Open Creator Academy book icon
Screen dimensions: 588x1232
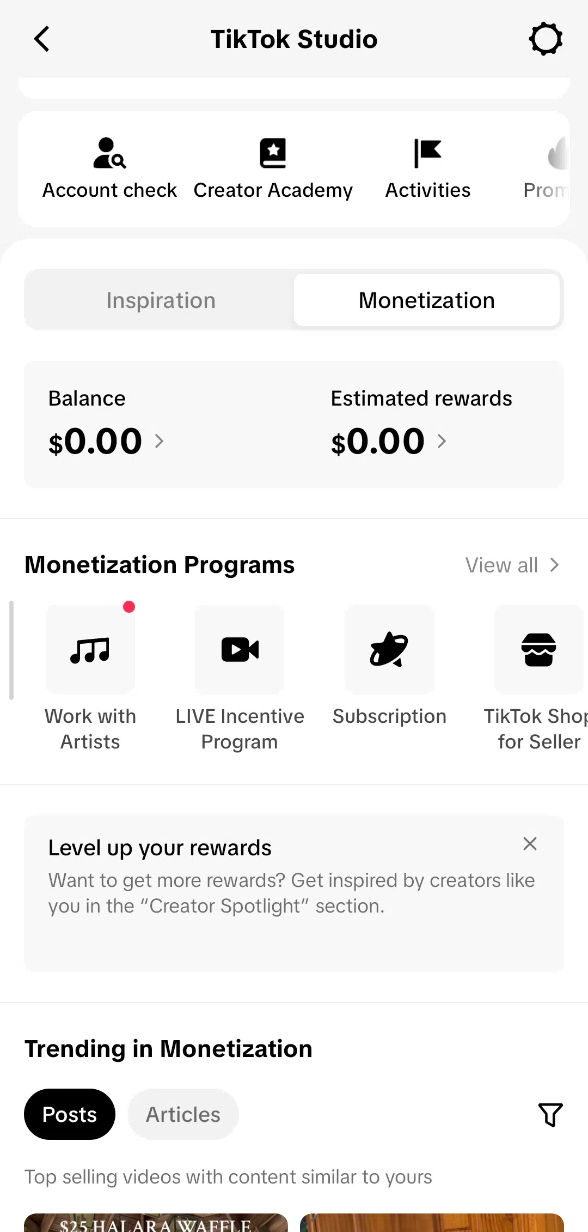(x=273, y=153)
